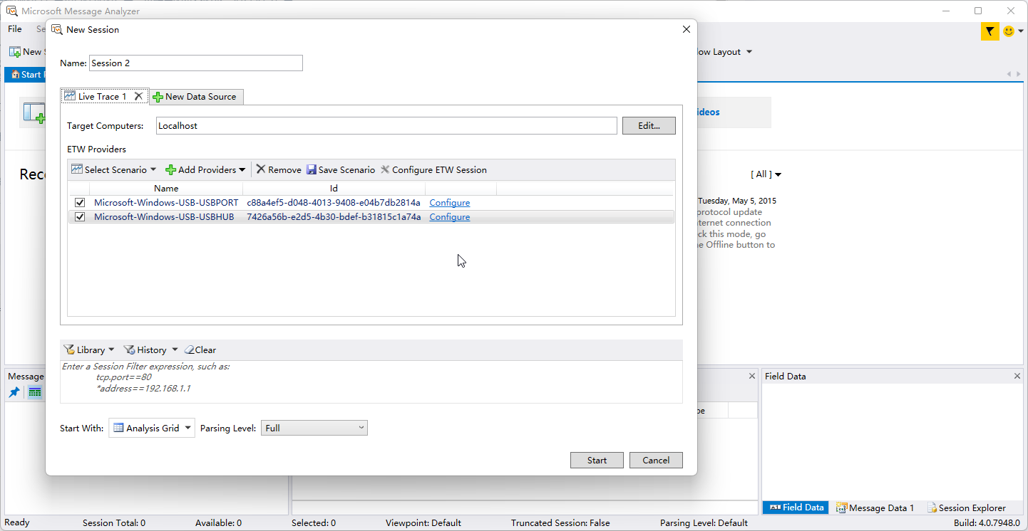Image resolution: width=1028 pixels, height=531 pixels.
Task: Open the File menu in main window
Action: click(x=15, y=29)
